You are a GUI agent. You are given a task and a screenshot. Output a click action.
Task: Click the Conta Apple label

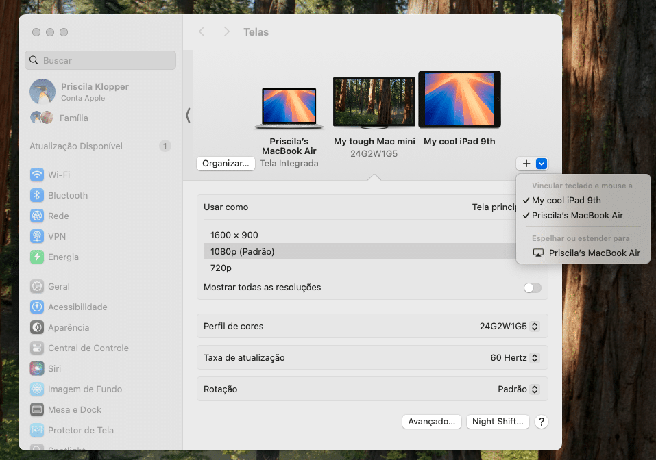83,98
